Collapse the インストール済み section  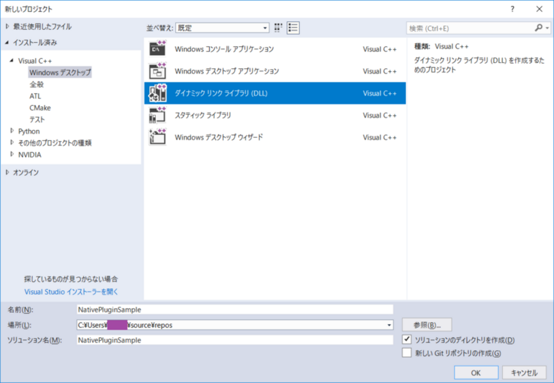[x=7, y=43]
